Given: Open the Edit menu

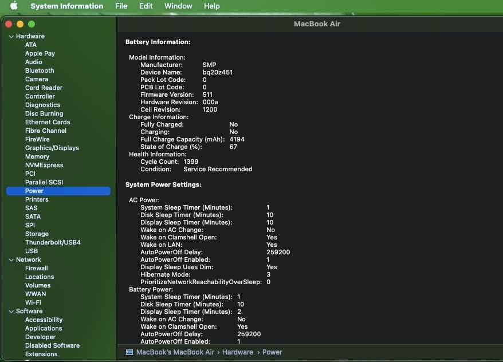Looking at the screenshot, I should pos(146,6).
